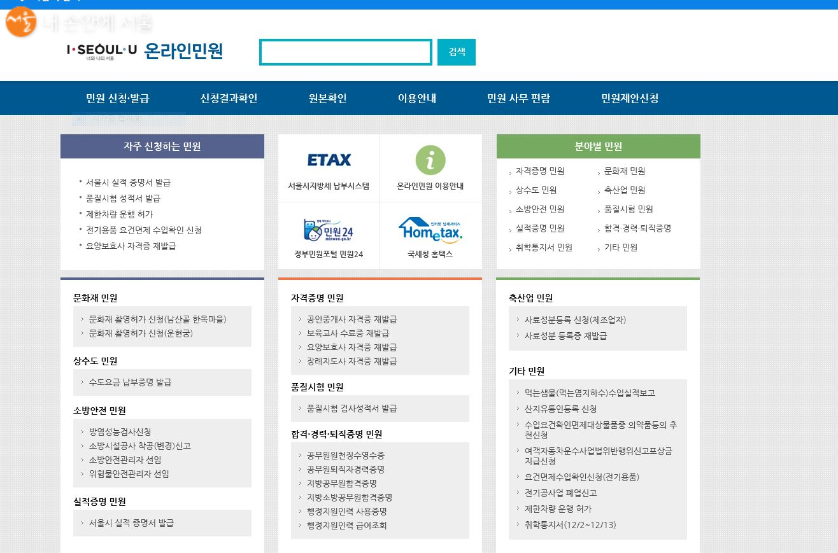Open 공무원퇴직자경력증명 link

tap(345, 470)
